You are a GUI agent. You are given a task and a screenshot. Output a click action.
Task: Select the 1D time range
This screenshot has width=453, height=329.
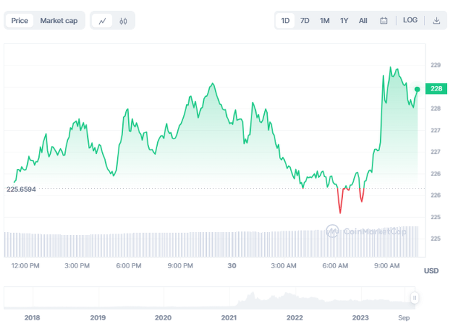285,21
